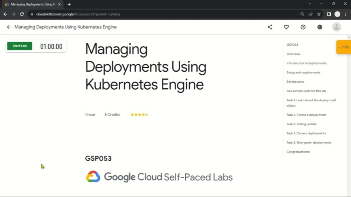Share this lab via the share icon

[x=270, y=27]
